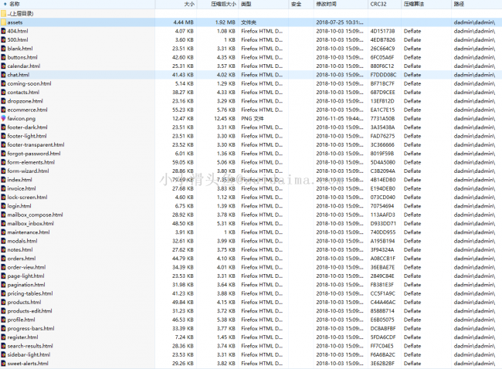Click the assets folder icon
The image size is (502, 369).
click(4, 22)
